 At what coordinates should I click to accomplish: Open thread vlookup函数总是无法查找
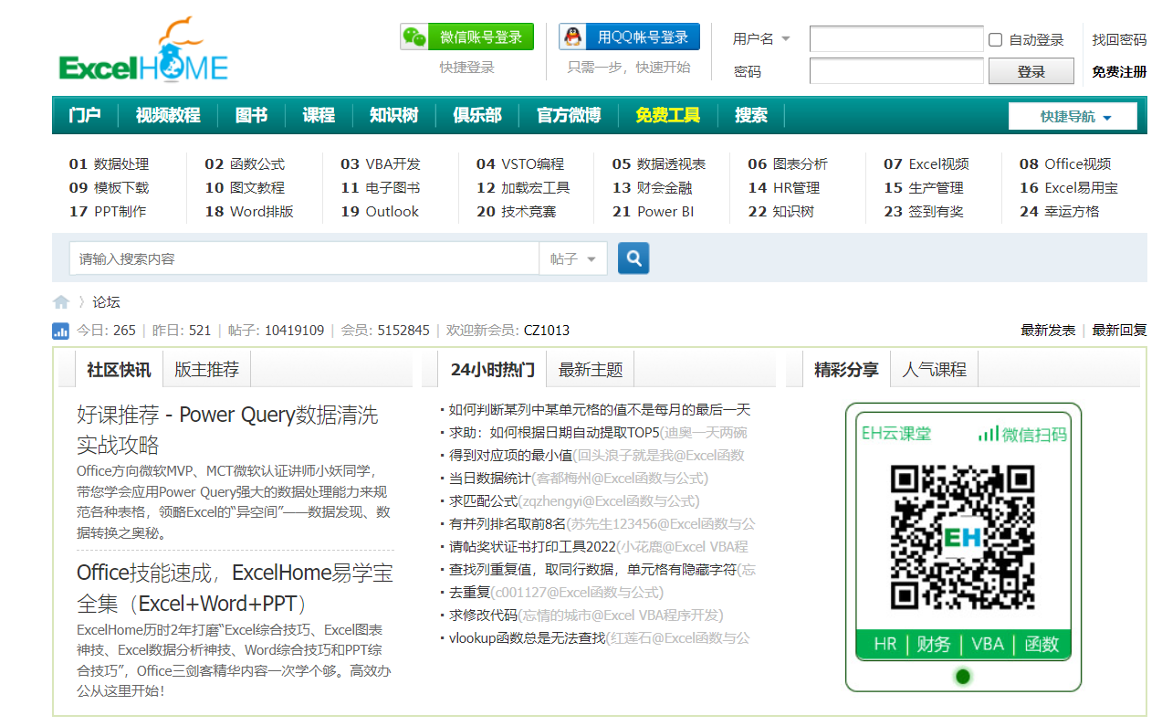[x=528, y=638]
